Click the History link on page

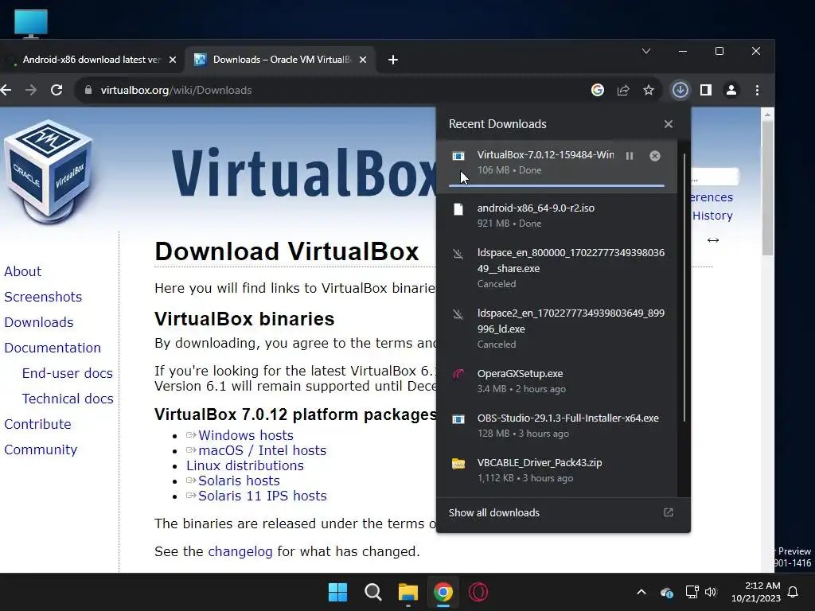pos(712,216)
